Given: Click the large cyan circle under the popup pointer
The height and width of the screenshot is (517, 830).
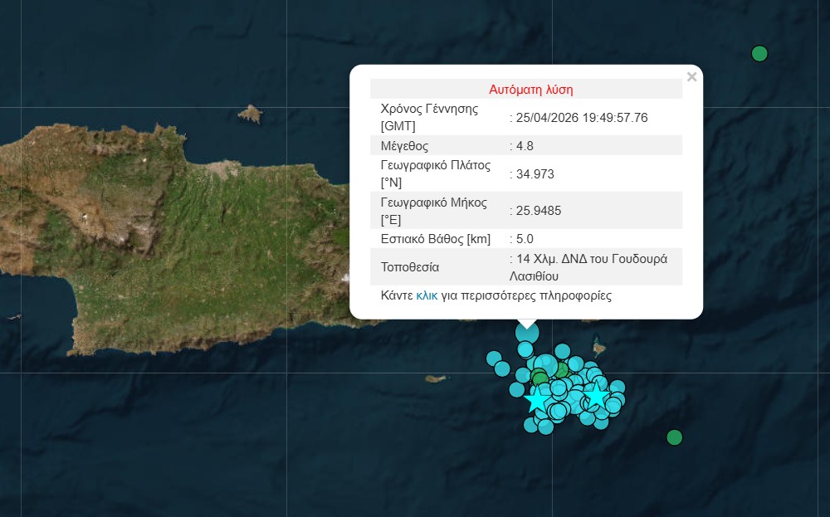Looking at the screenshot, I should [527, 333].
